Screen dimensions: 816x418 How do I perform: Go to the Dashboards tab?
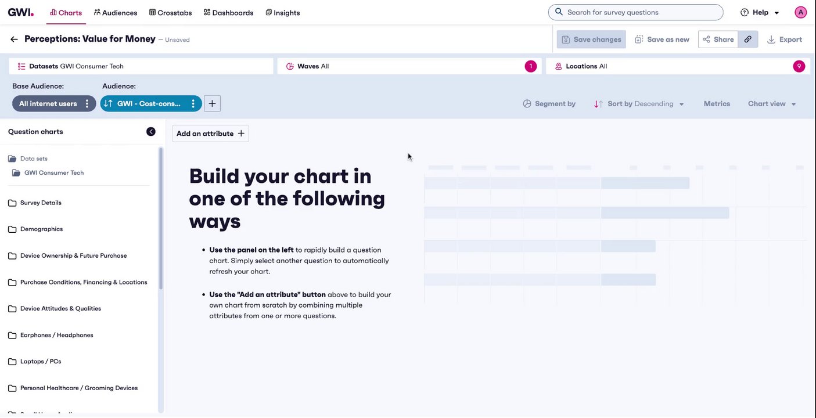click(x=228, y=13)
